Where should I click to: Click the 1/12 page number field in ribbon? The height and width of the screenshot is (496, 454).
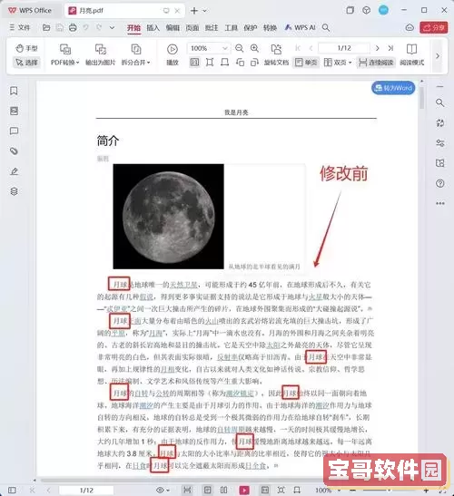(344, 48)
